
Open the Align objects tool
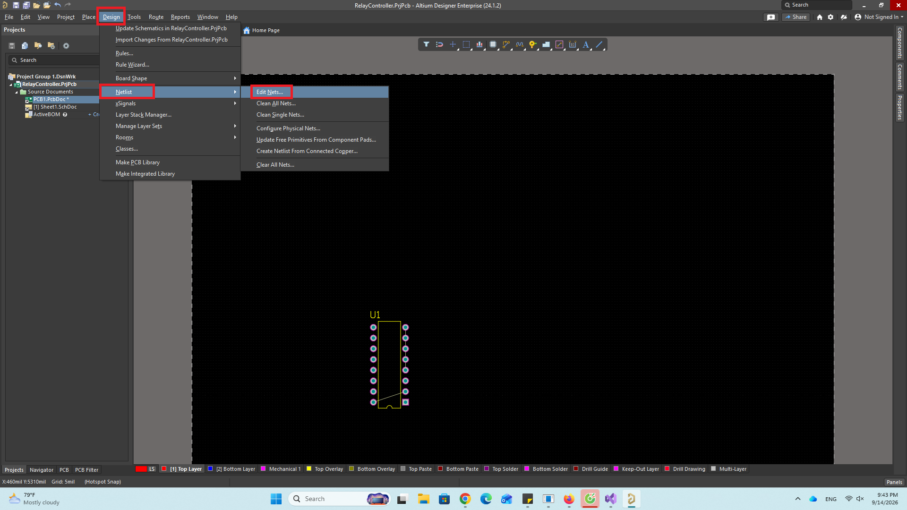(479, 44)
